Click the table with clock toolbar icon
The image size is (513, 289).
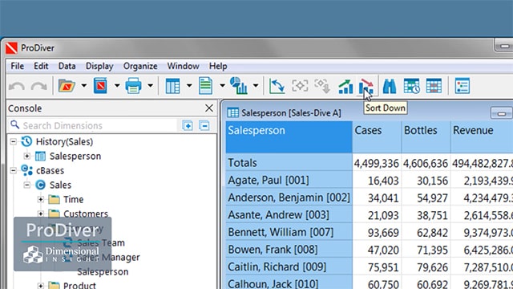(411, 86)
